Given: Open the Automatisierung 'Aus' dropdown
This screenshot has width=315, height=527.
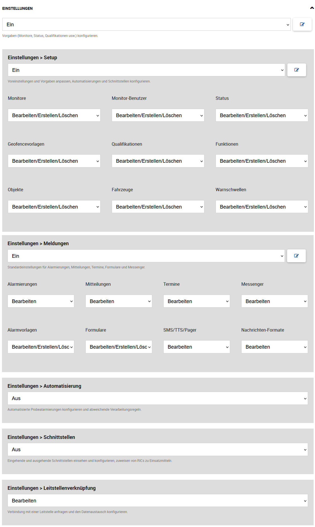Looking at the screenshot, I should pos(157,398).
